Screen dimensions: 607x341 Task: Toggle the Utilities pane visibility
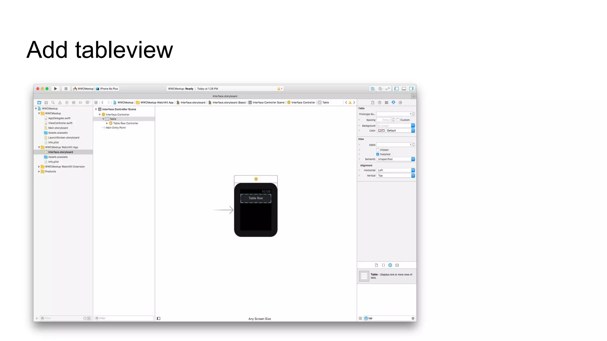point(411,89)
